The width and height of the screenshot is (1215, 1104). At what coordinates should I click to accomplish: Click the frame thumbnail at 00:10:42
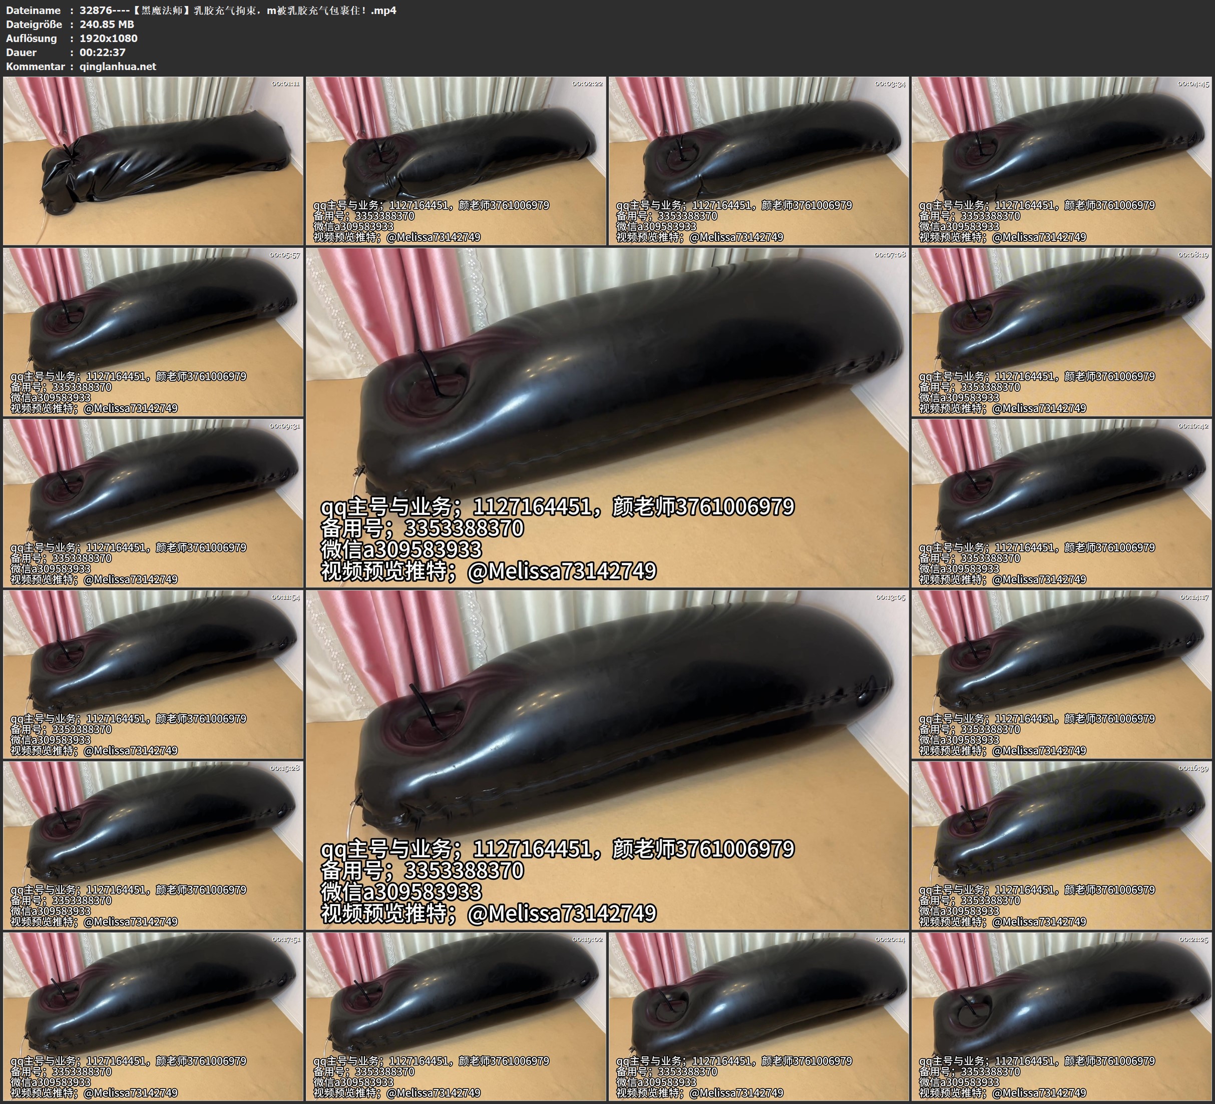1062,503
